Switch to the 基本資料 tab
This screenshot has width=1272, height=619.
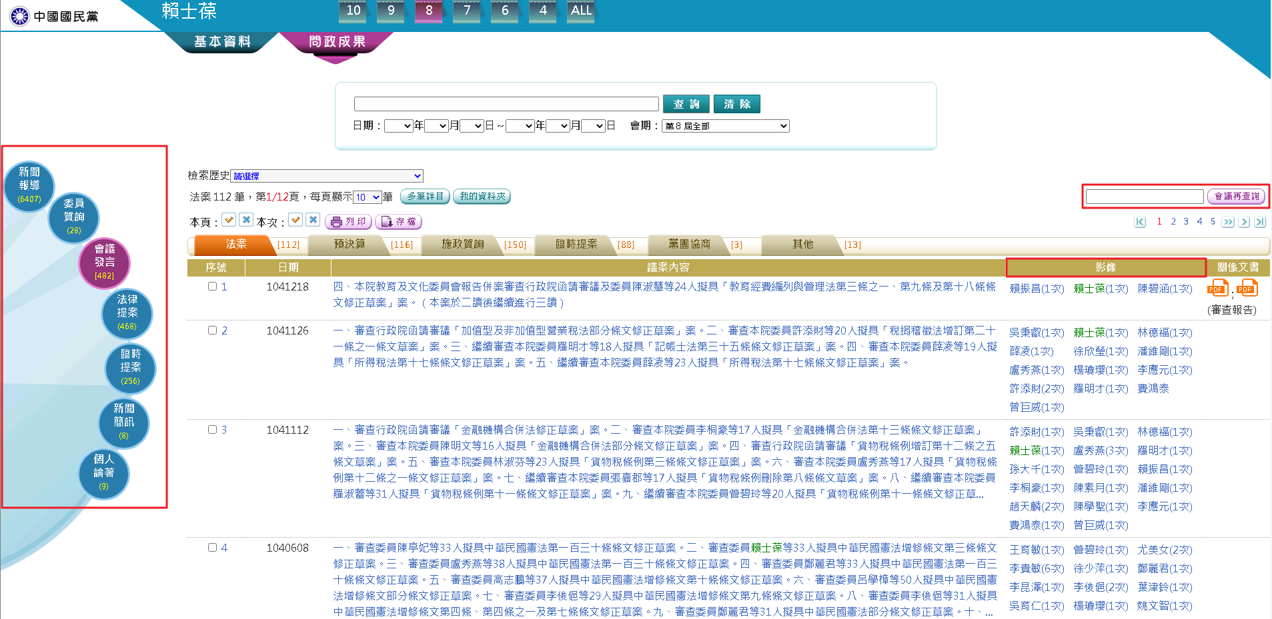[222, 41]
